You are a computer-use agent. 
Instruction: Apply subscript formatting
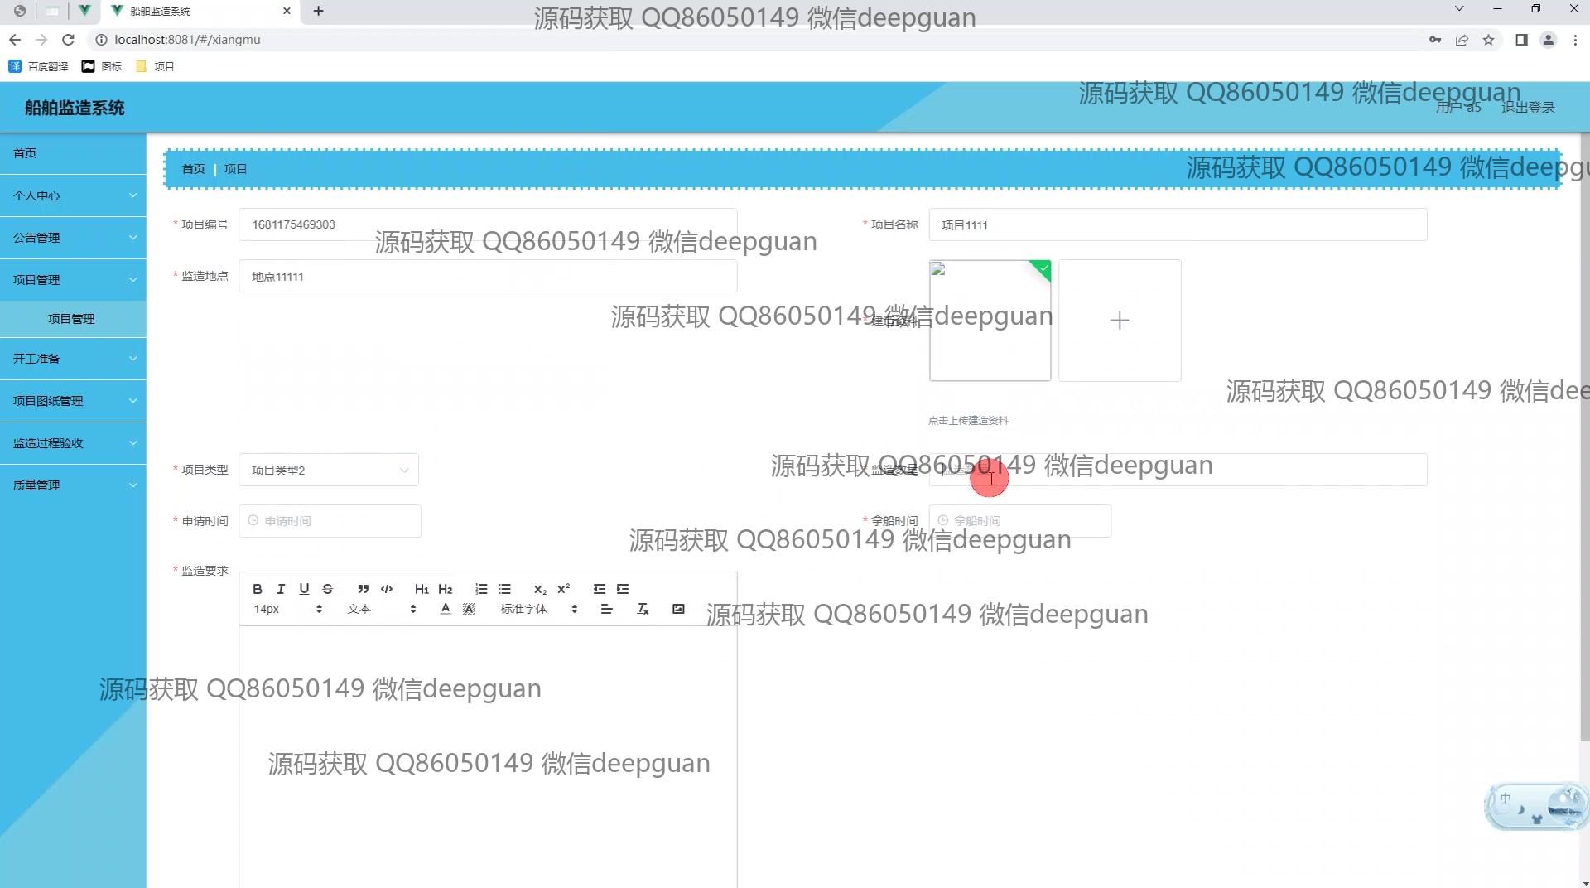point(540,589)
